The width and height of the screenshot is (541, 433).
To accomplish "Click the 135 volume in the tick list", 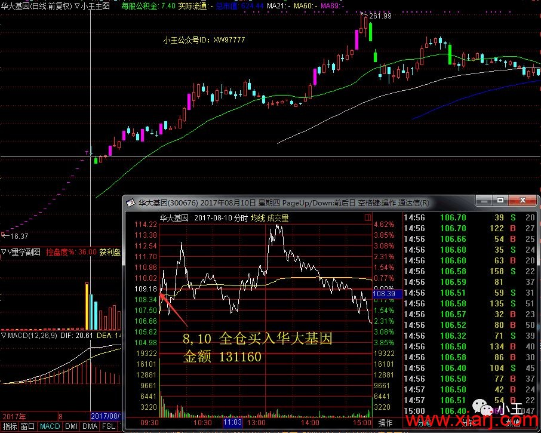I will (497, 303).
